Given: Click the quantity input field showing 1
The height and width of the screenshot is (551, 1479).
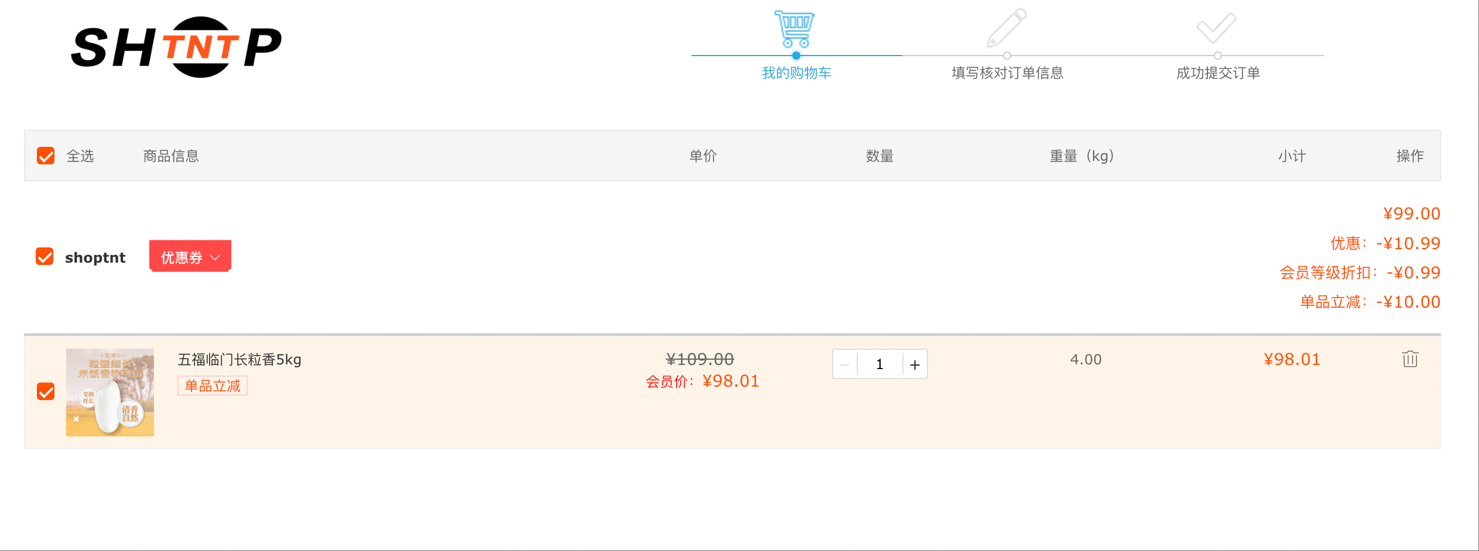Looking at the screenshot, I should 880,364.
